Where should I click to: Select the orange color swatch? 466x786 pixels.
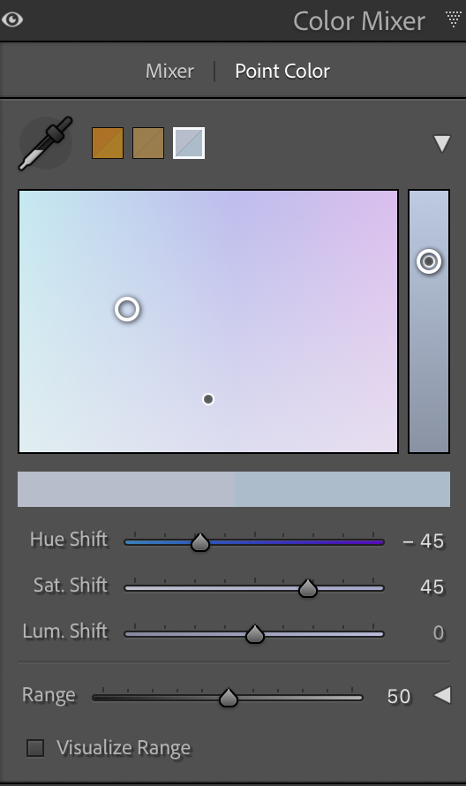pos(108,143)
